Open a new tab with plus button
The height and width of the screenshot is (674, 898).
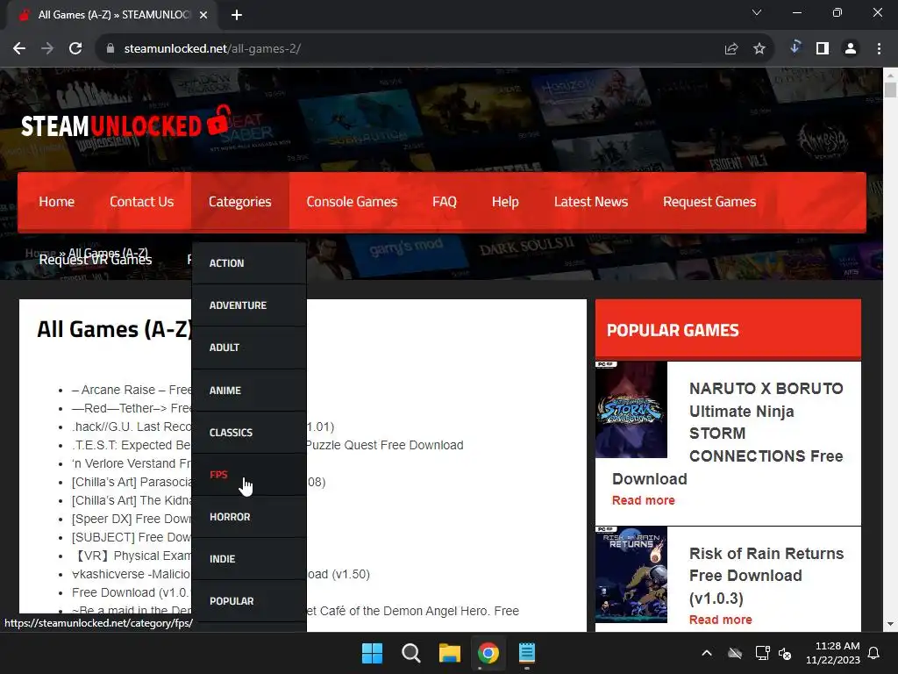(237, 15)
